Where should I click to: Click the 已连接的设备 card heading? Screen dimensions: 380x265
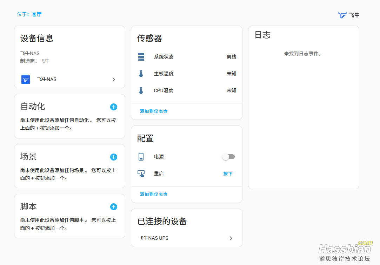[x=162, y=221]
